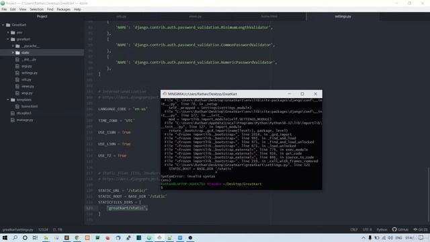The width and height of the screenshot is (430, 242).
Task: Open the Find menu
Action: pyautogui.click(x=50, y=9)
